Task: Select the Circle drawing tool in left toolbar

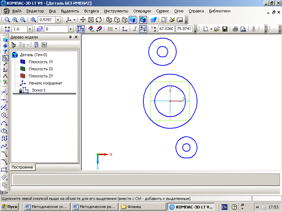Action: [4, 115]
